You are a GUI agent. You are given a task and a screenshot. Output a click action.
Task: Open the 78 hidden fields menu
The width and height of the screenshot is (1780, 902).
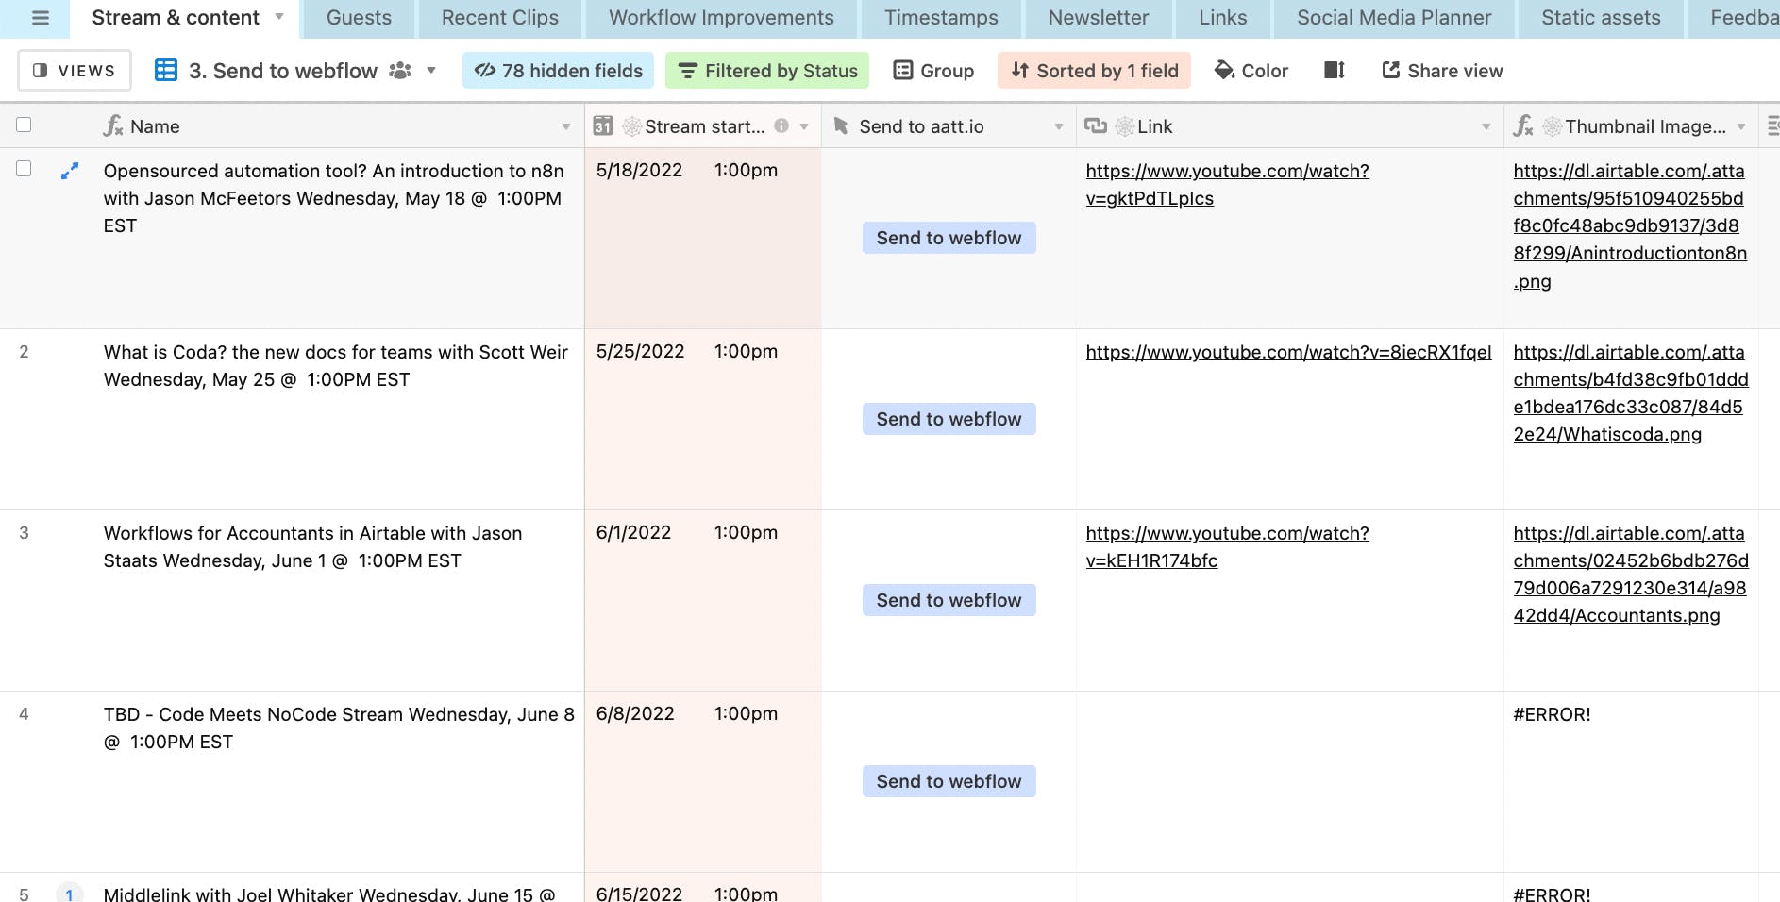click(x=559, y=71)
